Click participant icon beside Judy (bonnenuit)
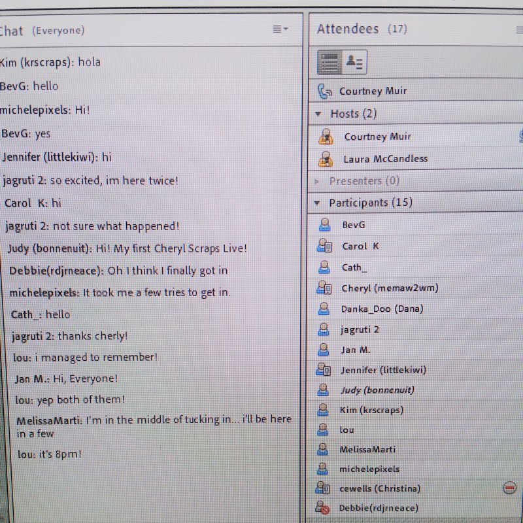The image size is (523, 523). 323,390
